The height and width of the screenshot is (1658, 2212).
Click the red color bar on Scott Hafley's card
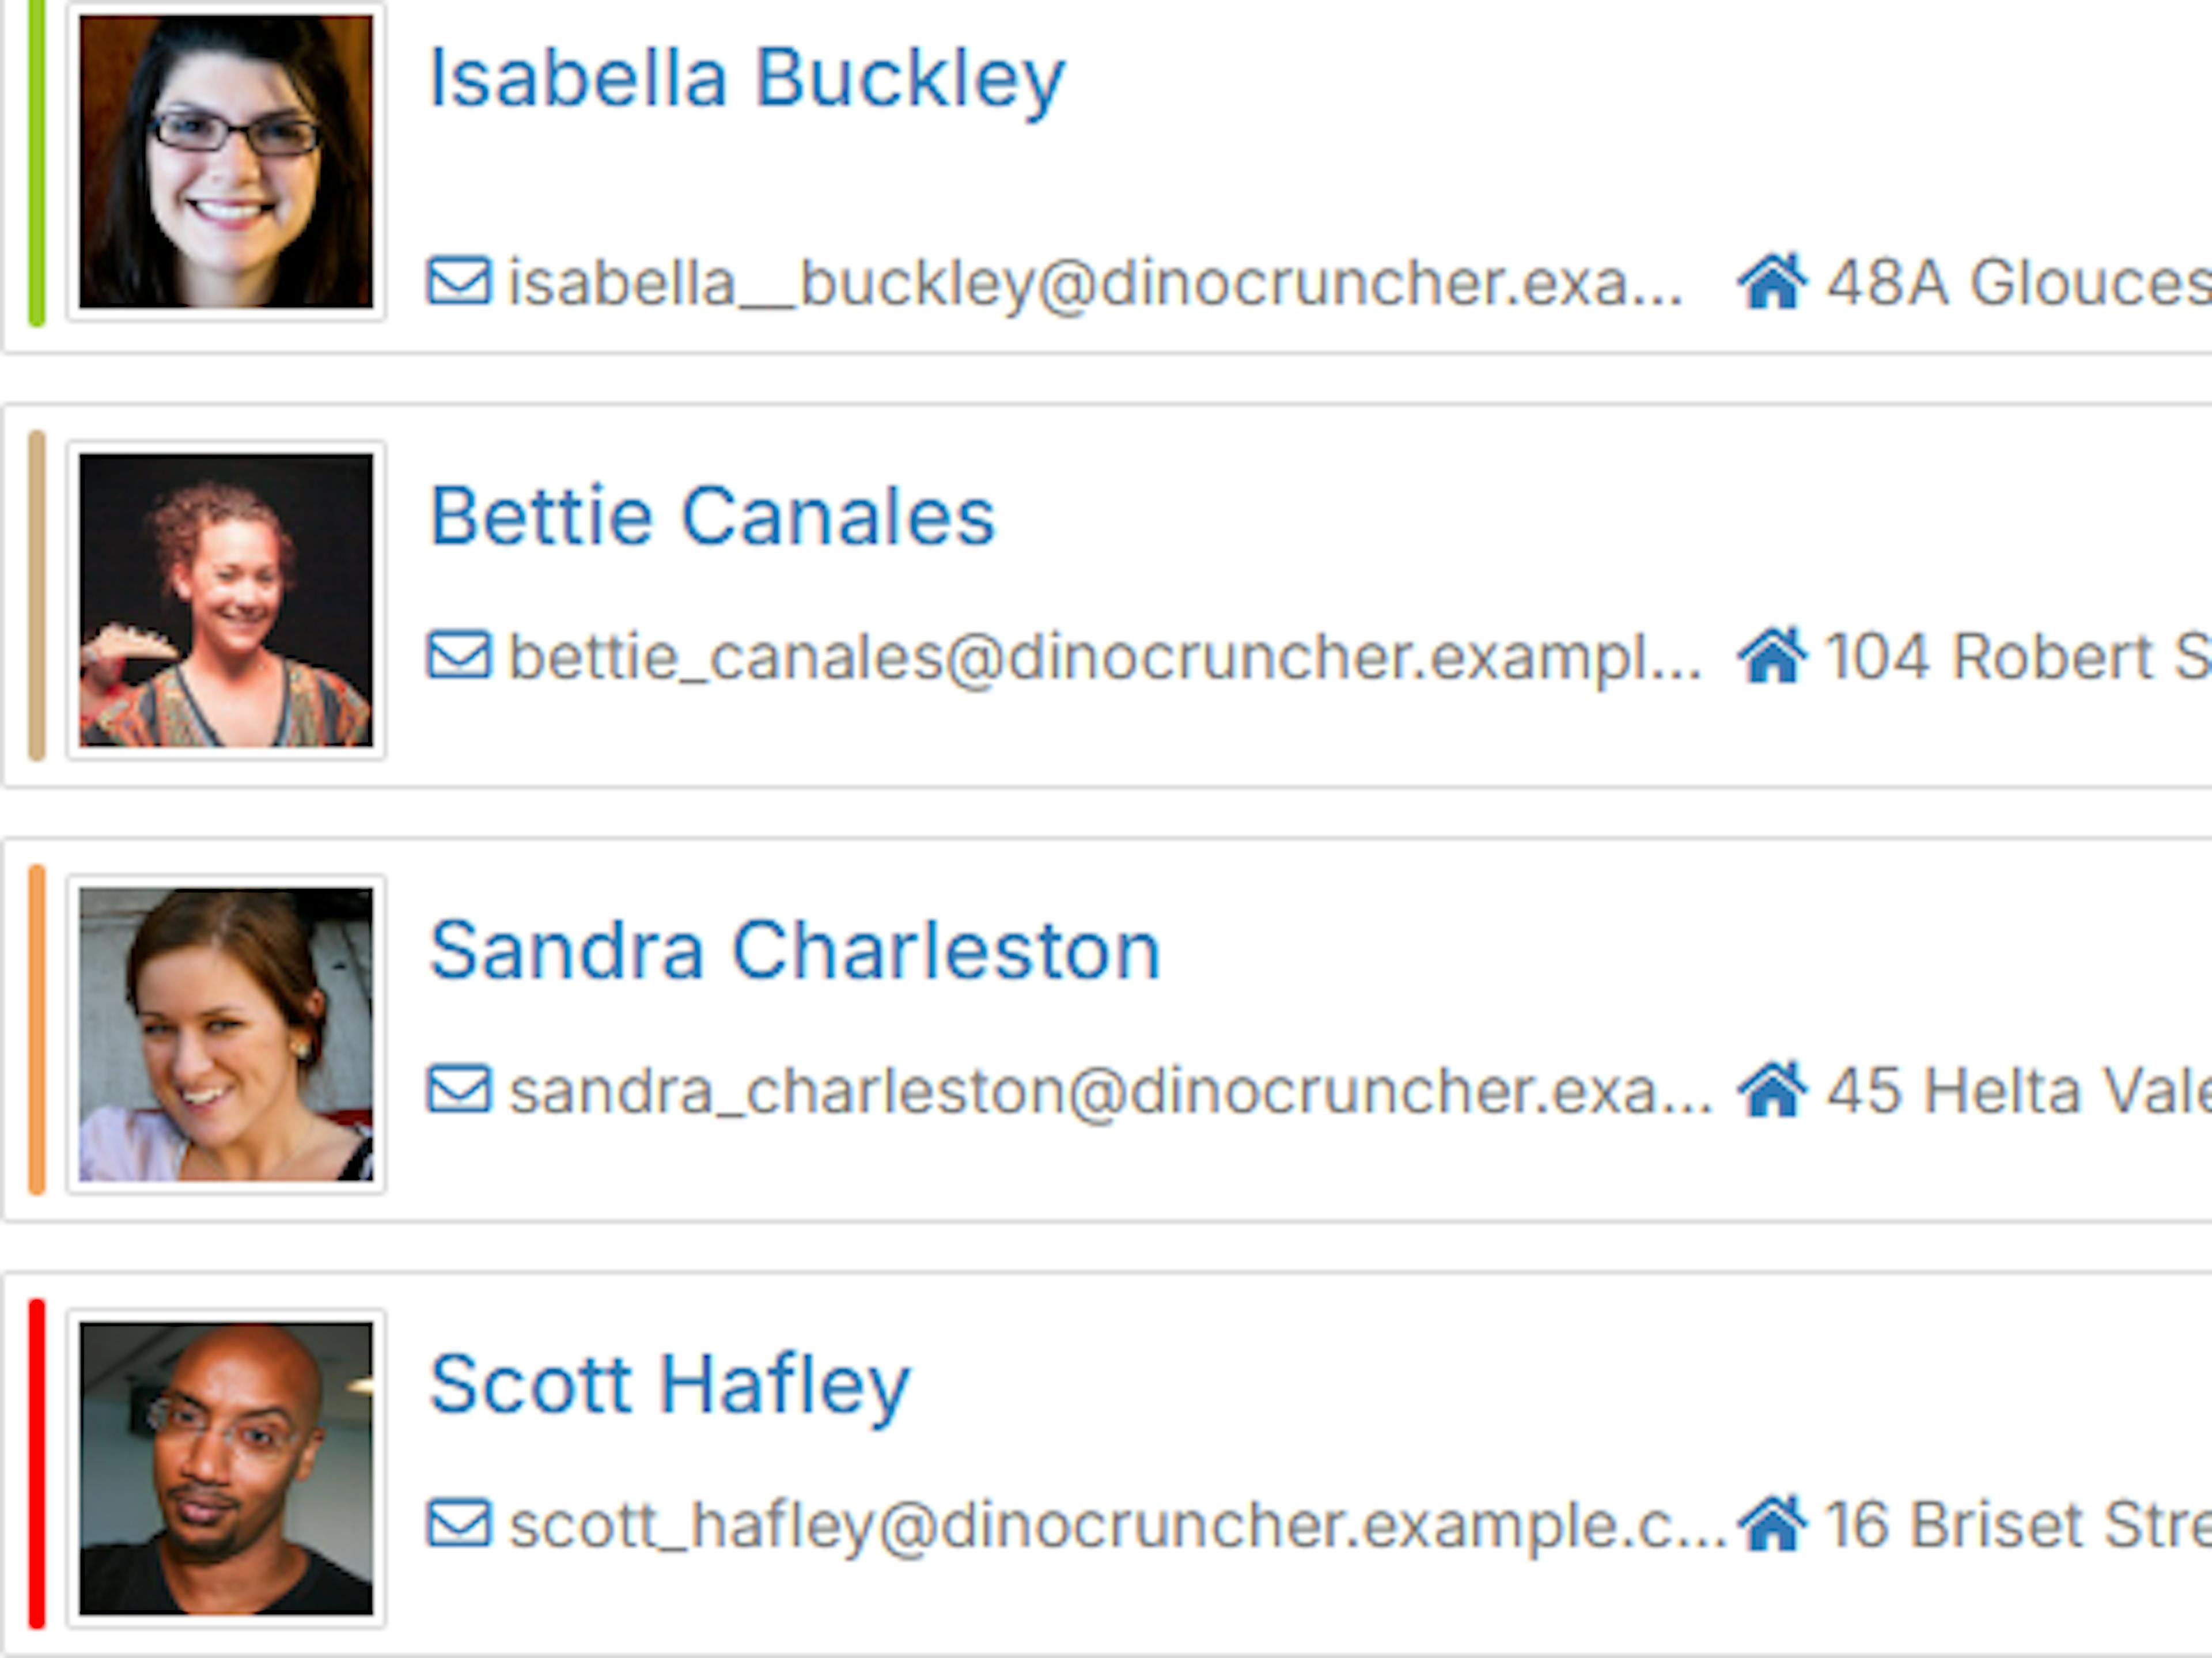point(37,1464)
